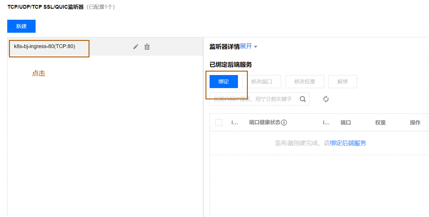Select the k8s-bj-ingress-80(TCP:80) listener row
Screen dimensions: 429x217
pos(105,46)
